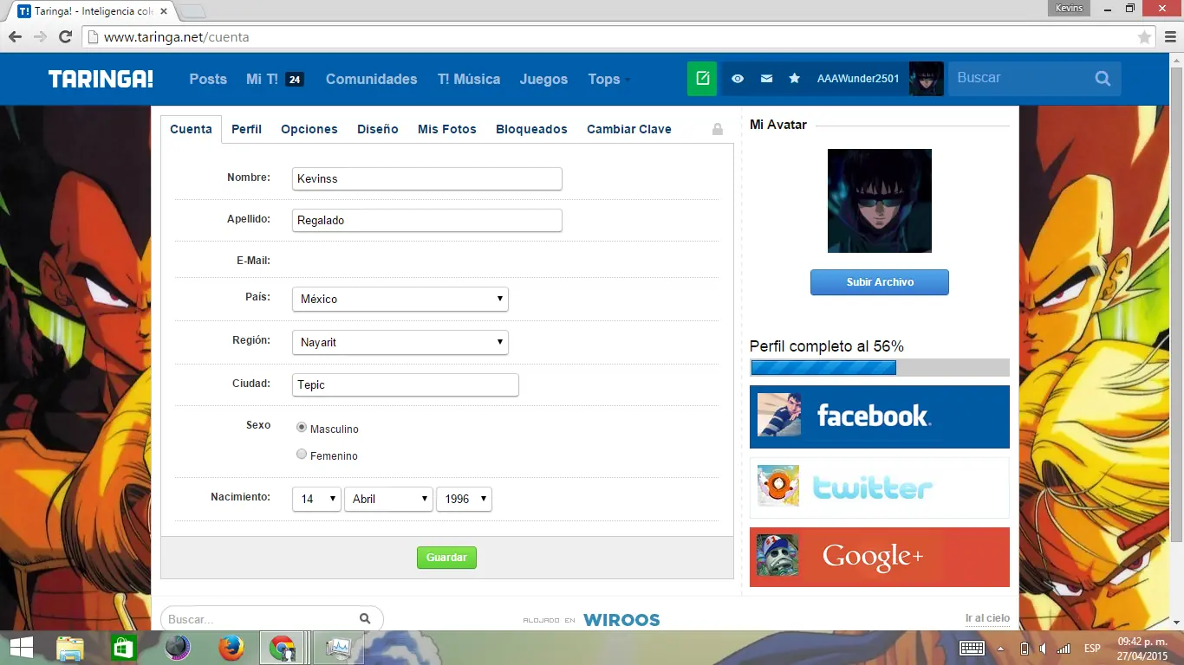Open the birth day dropdown showing 14
Viewport: 1184px width, 665px height.
pyautogui.click(x=316, y=499)
